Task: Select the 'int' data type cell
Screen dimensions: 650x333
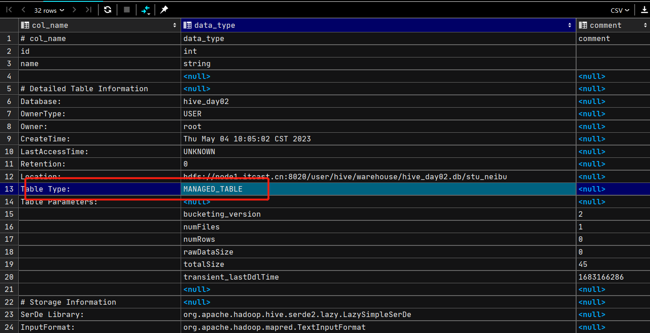Action: (x=379, y=51)
